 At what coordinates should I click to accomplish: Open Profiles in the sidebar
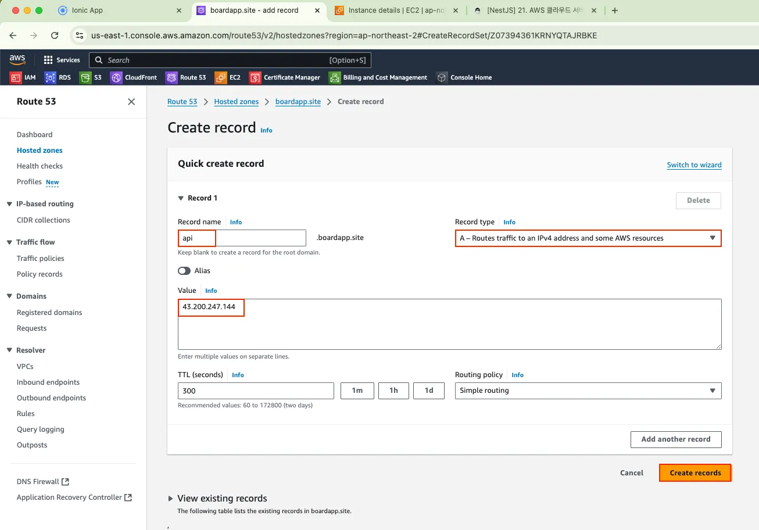(x=29, y=182)
